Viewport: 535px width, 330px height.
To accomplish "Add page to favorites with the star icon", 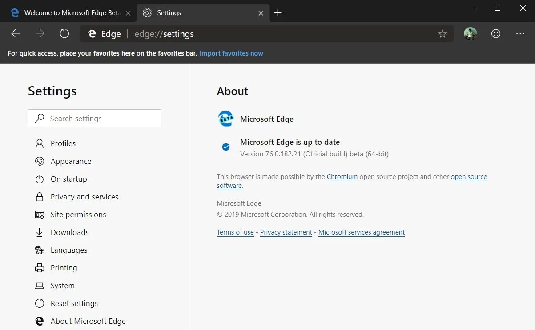I will (x=442, y=34).
